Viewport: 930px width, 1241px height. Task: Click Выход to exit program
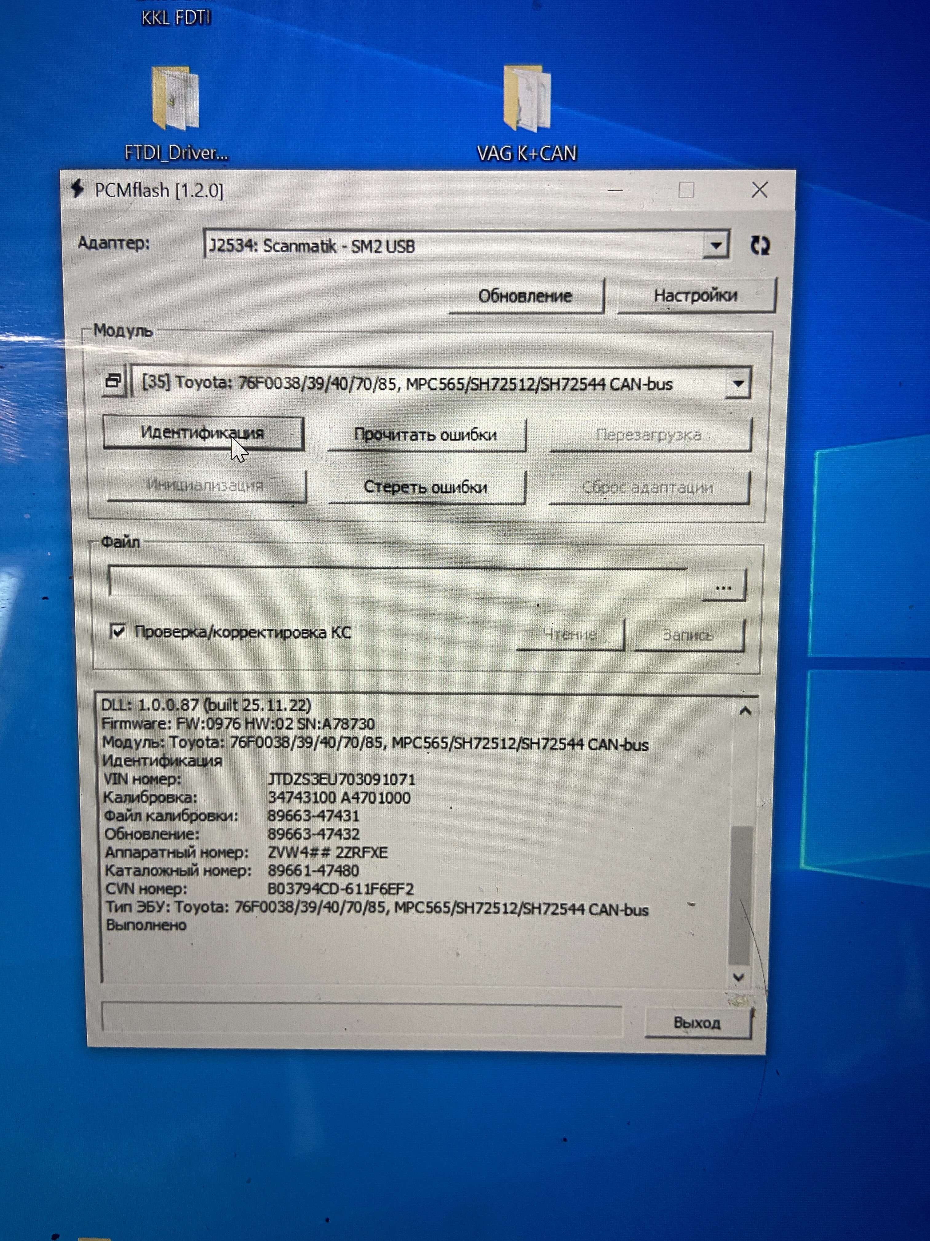697,1023
